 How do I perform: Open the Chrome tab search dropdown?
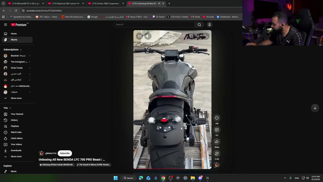tap(3, 4)
